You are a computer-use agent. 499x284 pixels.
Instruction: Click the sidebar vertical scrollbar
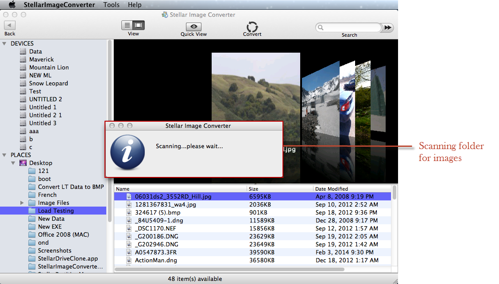coord(110,130)
